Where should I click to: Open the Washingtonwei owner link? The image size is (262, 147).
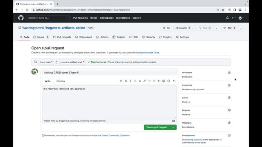33,28
